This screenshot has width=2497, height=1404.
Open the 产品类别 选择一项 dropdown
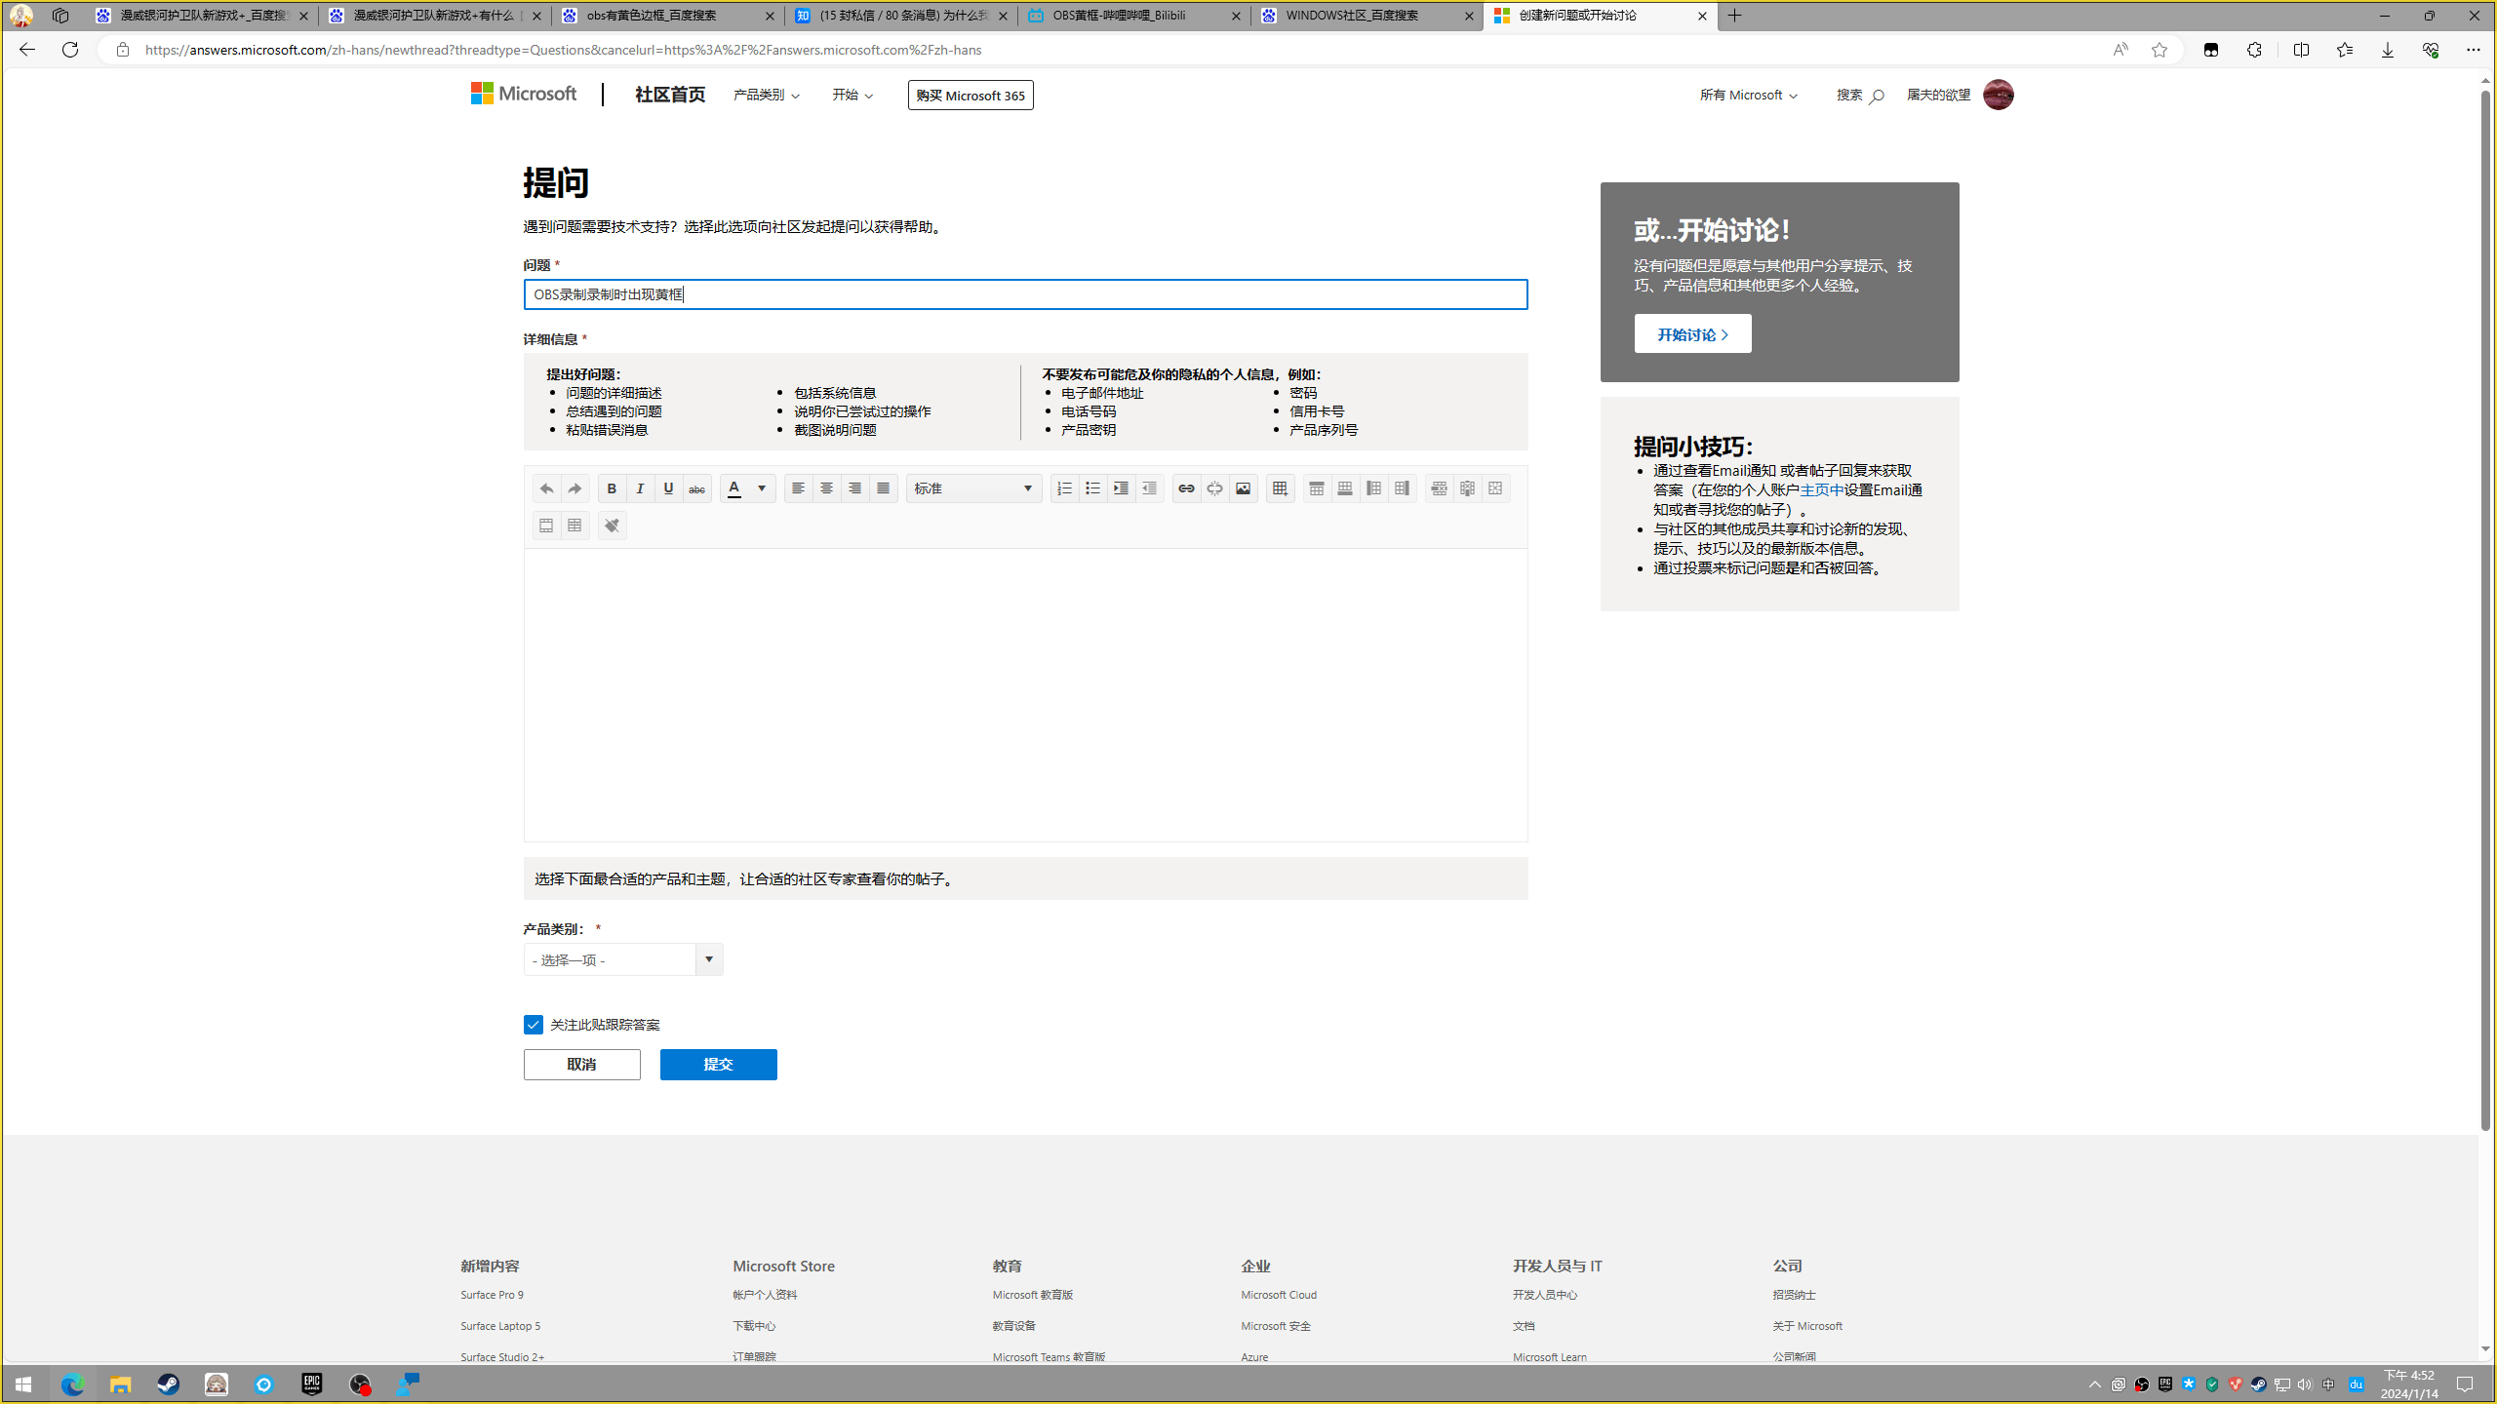tap(622, 960)
